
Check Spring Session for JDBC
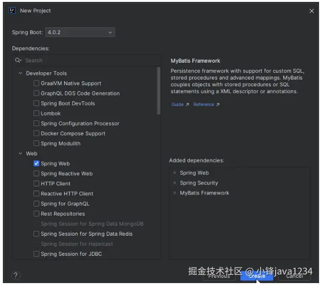click(x=36, y=254)
